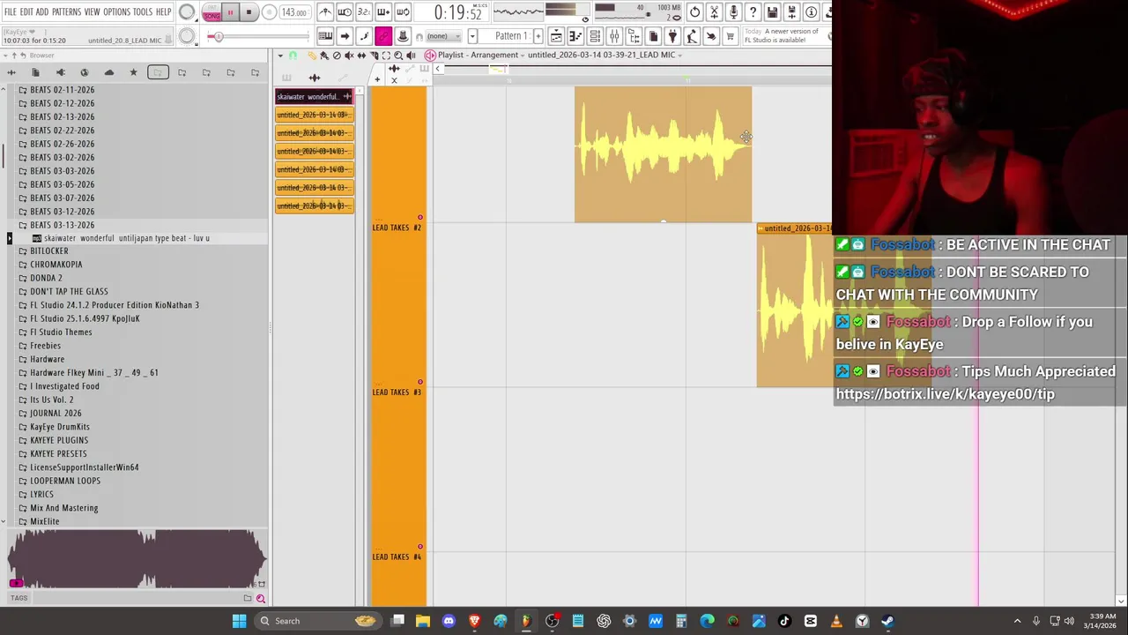Click the browser search icon near TAGS

pyautogui.click(x=261, y=598)
